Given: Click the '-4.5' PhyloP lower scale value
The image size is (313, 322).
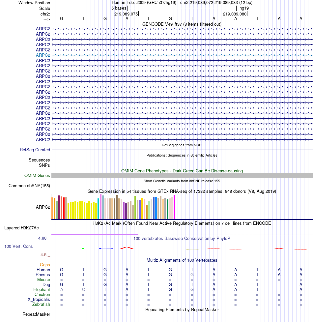Looking at the screenshot, I should tap(43, 255).
